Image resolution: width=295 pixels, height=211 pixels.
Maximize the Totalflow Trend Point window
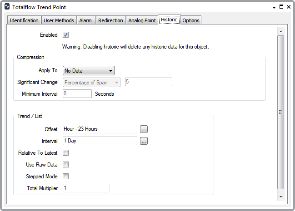[x=281, y=7]
